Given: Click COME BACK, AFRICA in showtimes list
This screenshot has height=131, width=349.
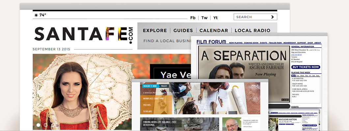Looking at the screenshot, I should pos(300,89).
